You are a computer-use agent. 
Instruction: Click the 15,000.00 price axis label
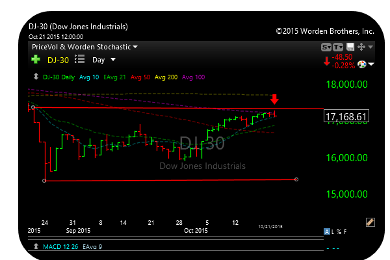point(346,194)
